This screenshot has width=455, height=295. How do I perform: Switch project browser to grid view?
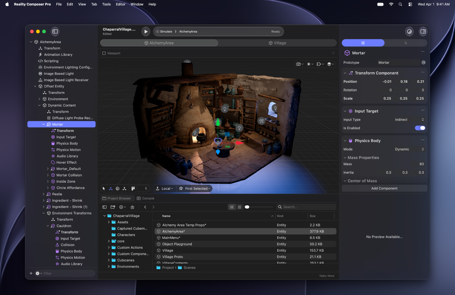click(240, 207)
